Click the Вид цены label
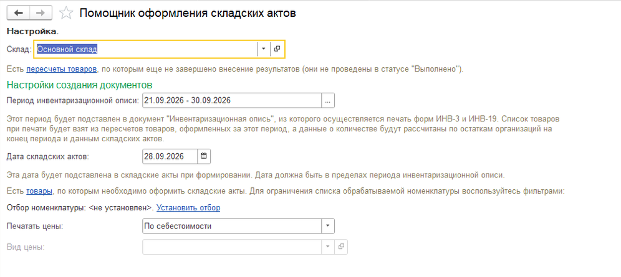The height and width of the screenshot is (277, 621). click(x=26, y=247)
